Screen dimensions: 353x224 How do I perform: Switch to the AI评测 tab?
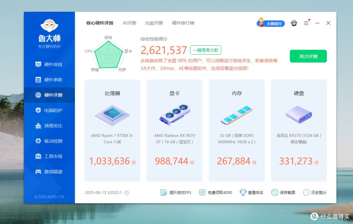tap(129, 23)
